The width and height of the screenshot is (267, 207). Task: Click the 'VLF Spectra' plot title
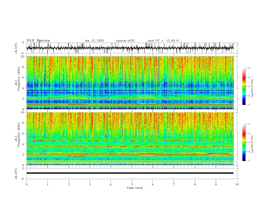pyautogui.click(x=38, y=41)
